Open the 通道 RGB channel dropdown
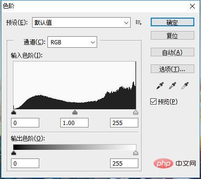The width and height of the screenshot is (201, 179). [x=72, y=42]
